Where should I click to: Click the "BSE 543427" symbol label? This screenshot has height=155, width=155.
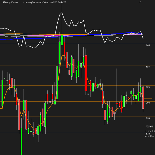click(x=59, y=2)
